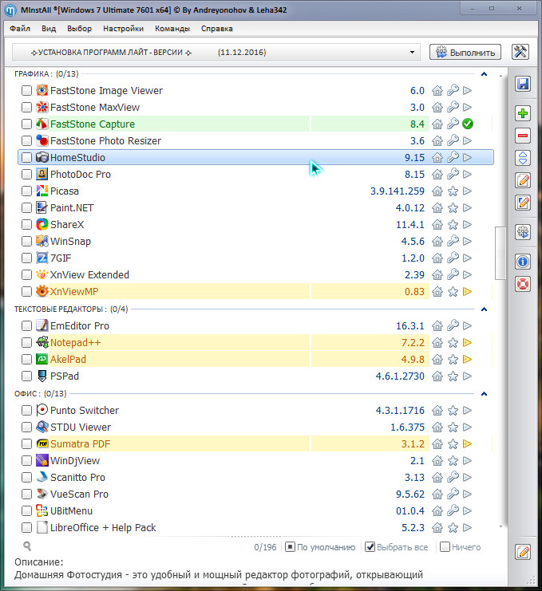
Task: Click the blue-framed edit pencil sidebar icon
Action: point(523,203)
